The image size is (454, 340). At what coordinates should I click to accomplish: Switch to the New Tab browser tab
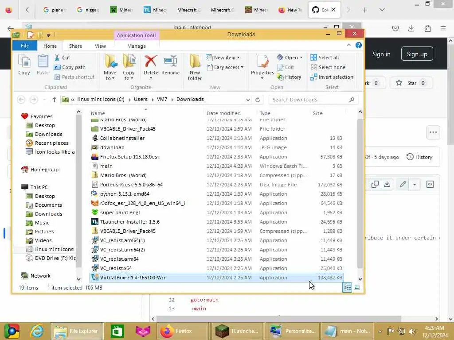pyautogui.click(x=290, y=10)
